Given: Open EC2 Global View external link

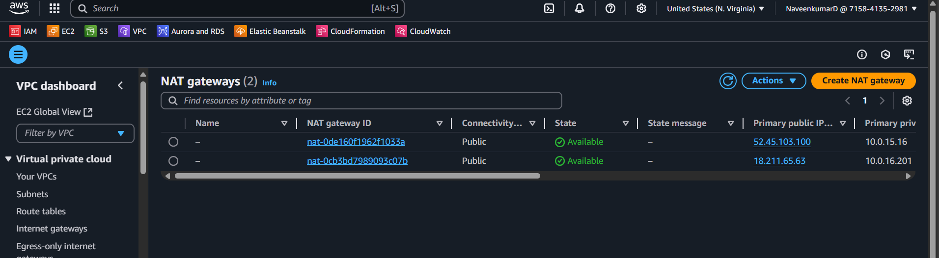Looking at the screenshot, I should pyautogui.click(x=54, y=112).
